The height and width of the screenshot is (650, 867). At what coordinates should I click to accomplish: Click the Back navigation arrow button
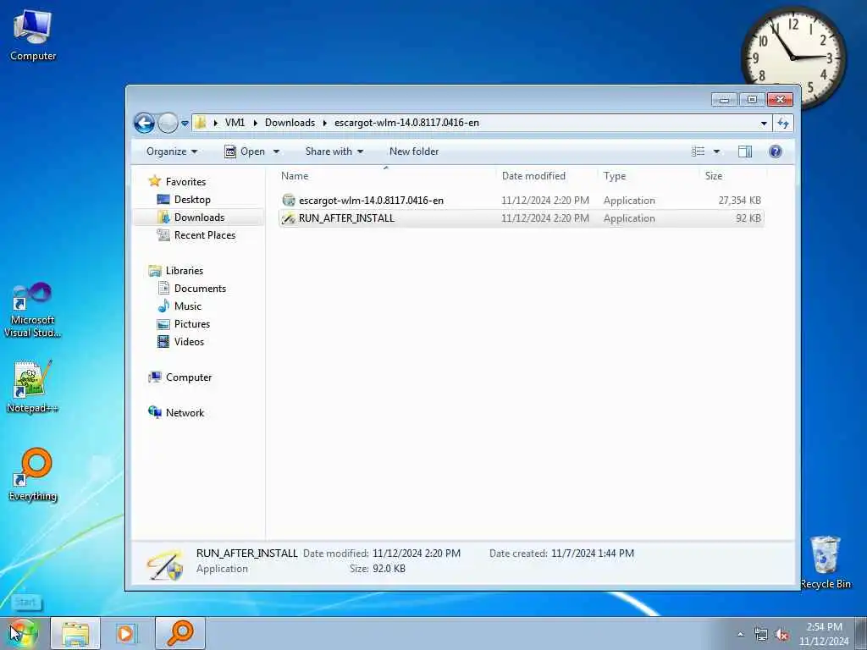144,123
